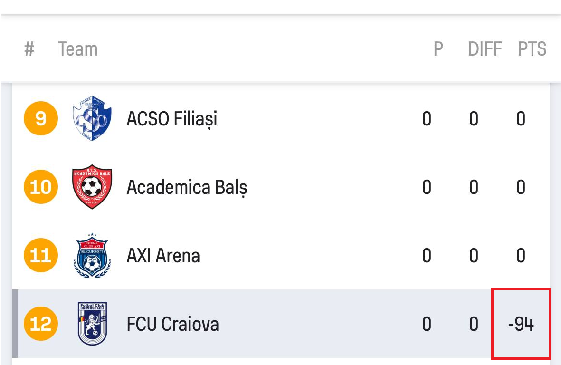Click FCU Craiova's goal difference value
The image size is (561, 365).
[474, 324]
